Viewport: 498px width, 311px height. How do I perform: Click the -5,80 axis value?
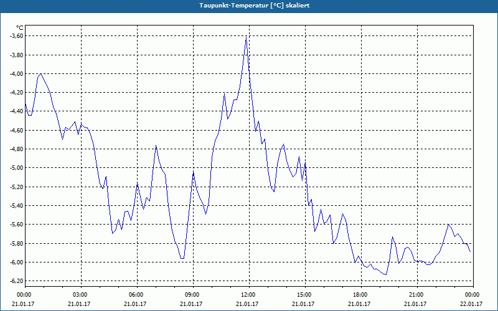point(17,243)
